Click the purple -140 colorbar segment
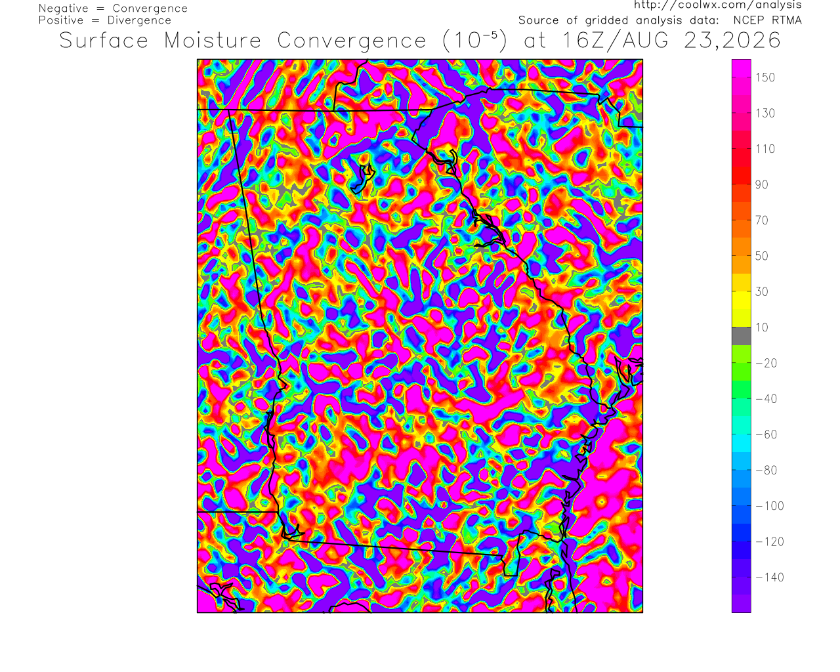The image size is (840, 672). pyautogui.click(x=742, y=577)
